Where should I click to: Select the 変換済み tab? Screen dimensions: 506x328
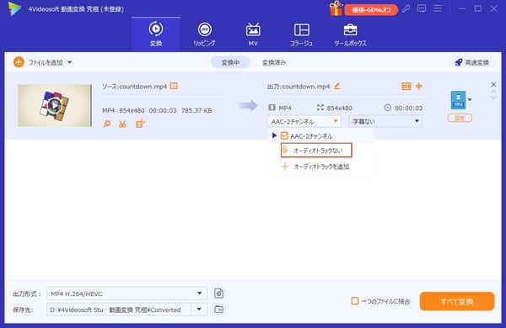point(274,62)
